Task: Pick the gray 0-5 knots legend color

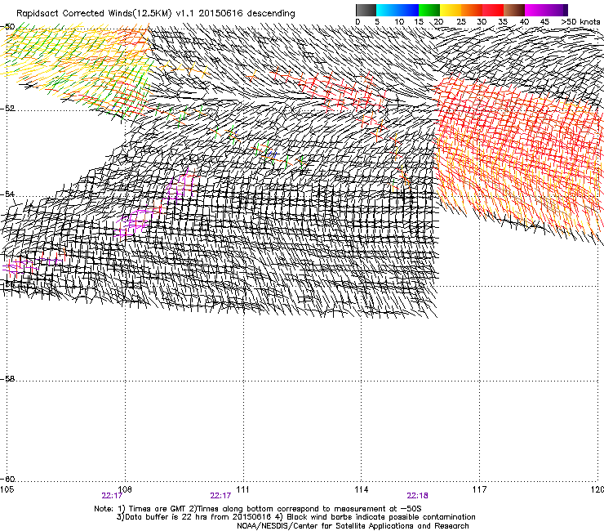Action: 366,10
